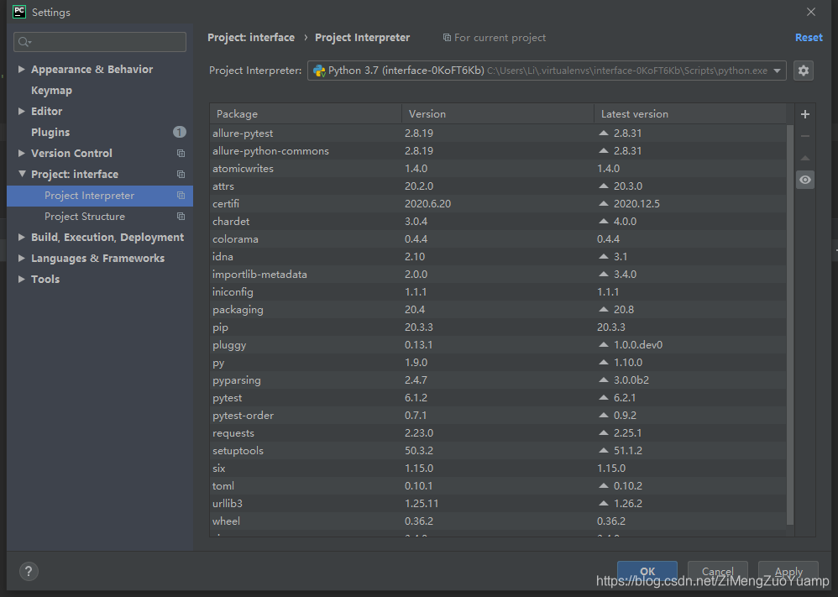Click the Reset link

[809, 38]
